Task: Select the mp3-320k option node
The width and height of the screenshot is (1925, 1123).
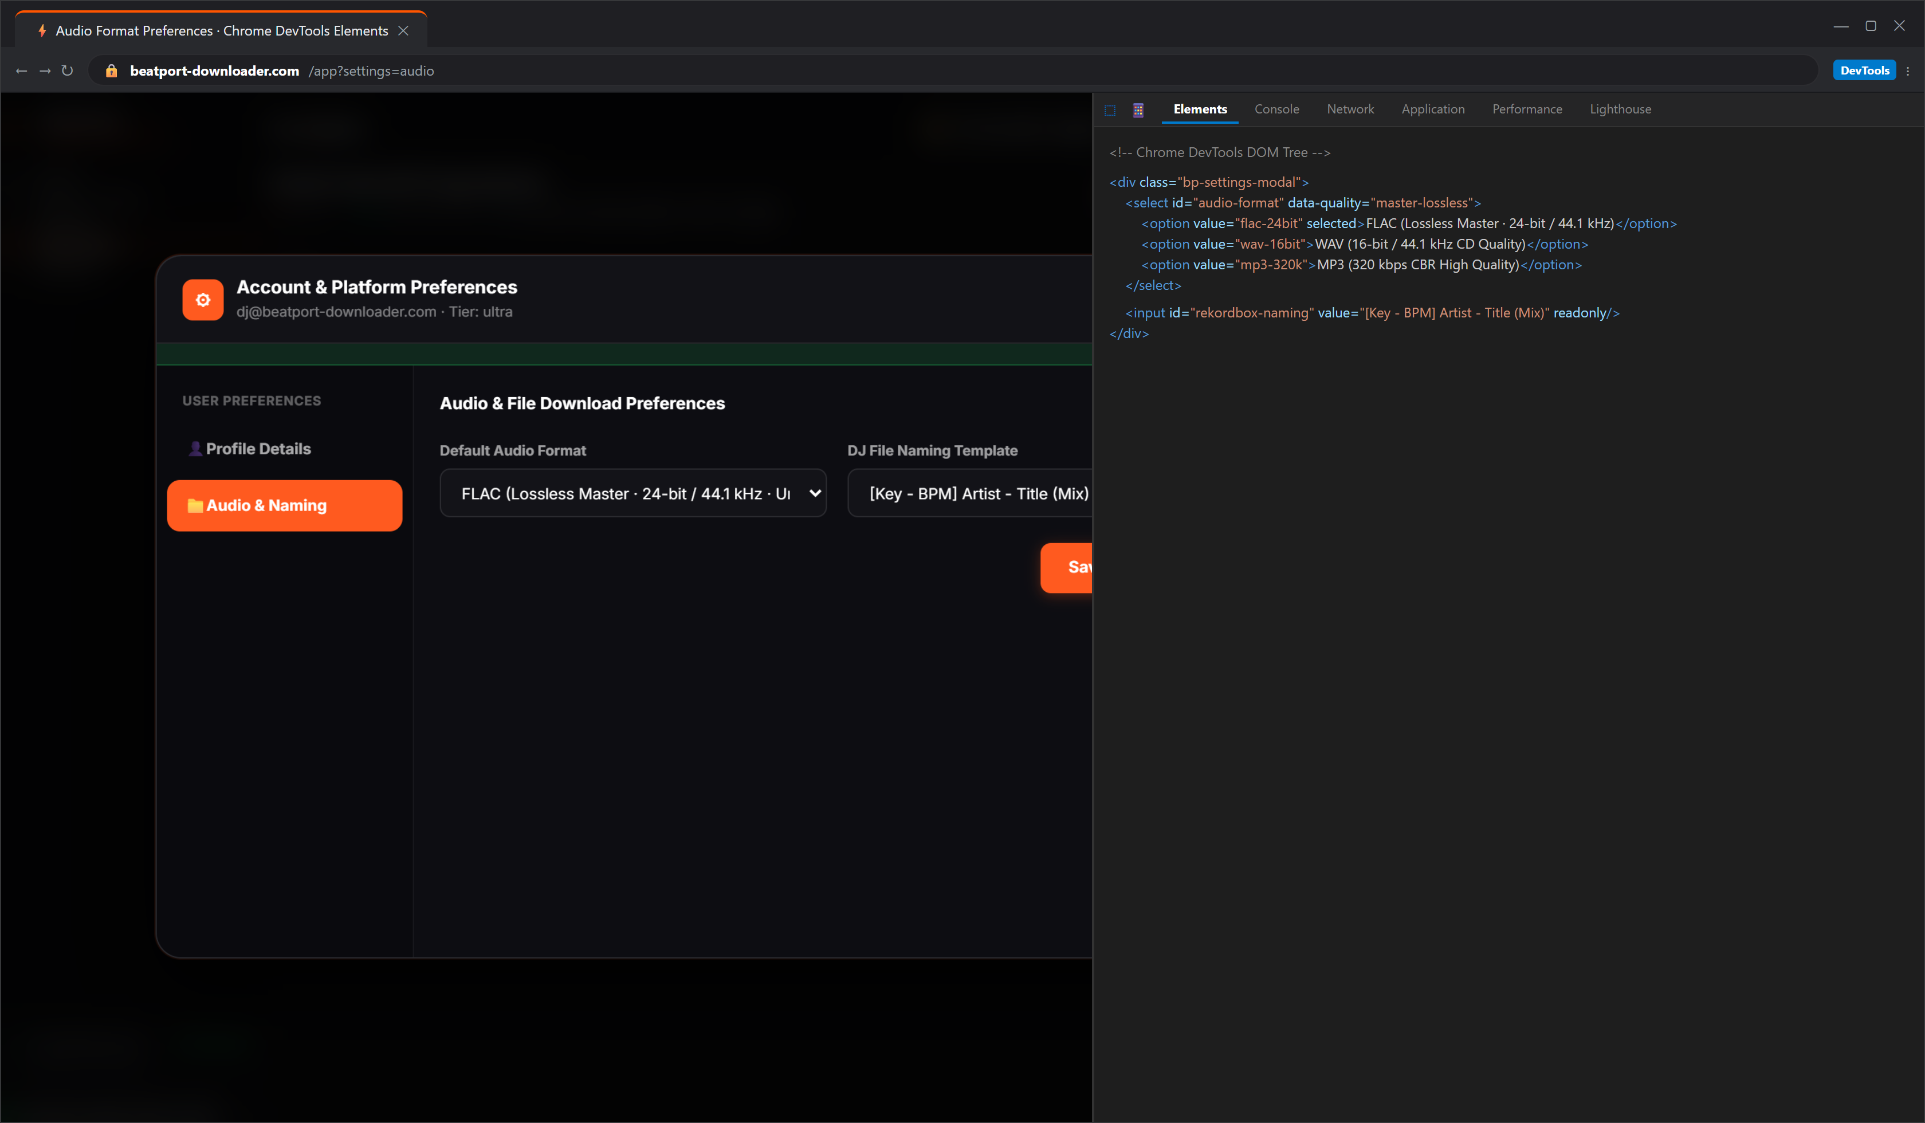Action: coord(1361,264)
